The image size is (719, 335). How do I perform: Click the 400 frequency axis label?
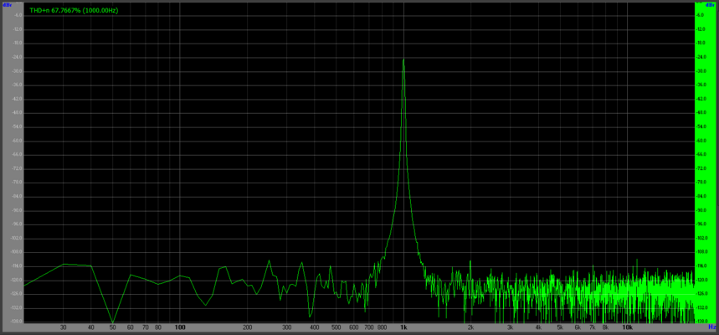[315, 327]
